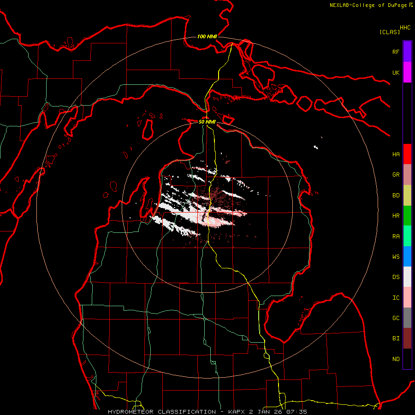Viewport: 415px width, 415px height.
Task: Click the 50 NMI range ring label
Action: tap(207, 122)
